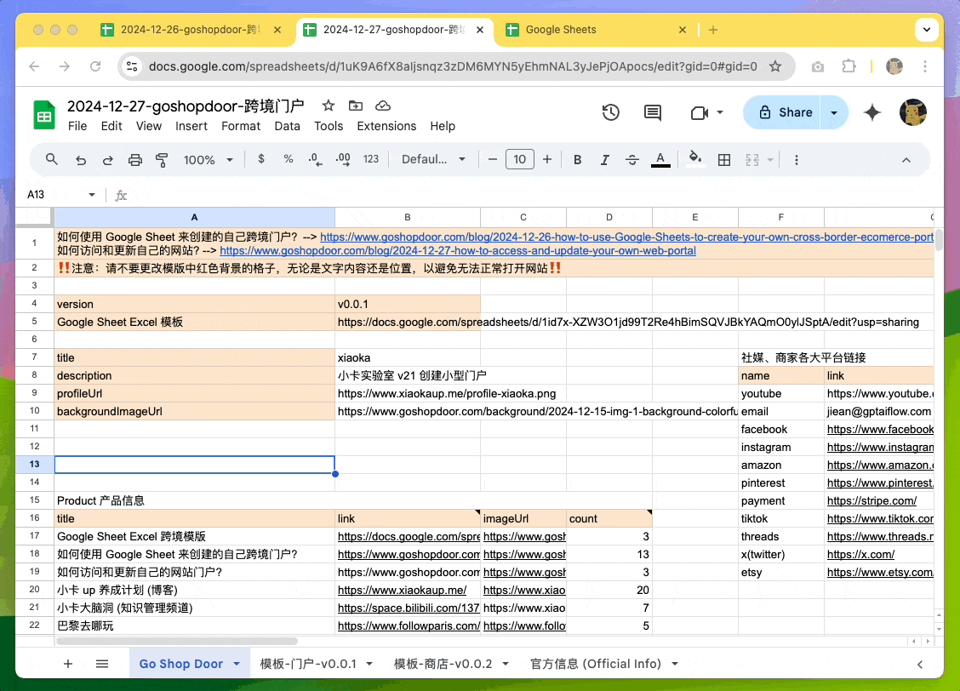Viewport: 960px width, 691px height.
Task: Toggle italic formatting
Action: coord(605,160)
